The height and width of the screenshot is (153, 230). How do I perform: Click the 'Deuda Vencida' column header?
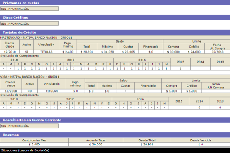200,140
